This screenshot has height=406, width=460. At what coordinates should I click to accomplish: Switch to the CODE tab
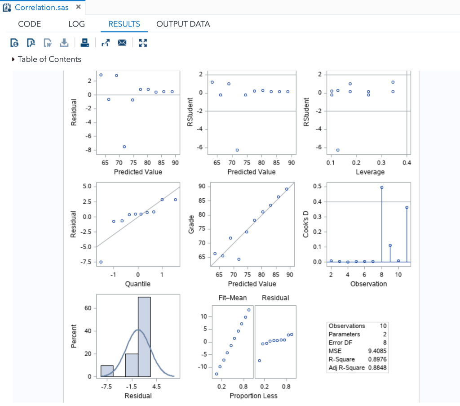tap(29, 24)
